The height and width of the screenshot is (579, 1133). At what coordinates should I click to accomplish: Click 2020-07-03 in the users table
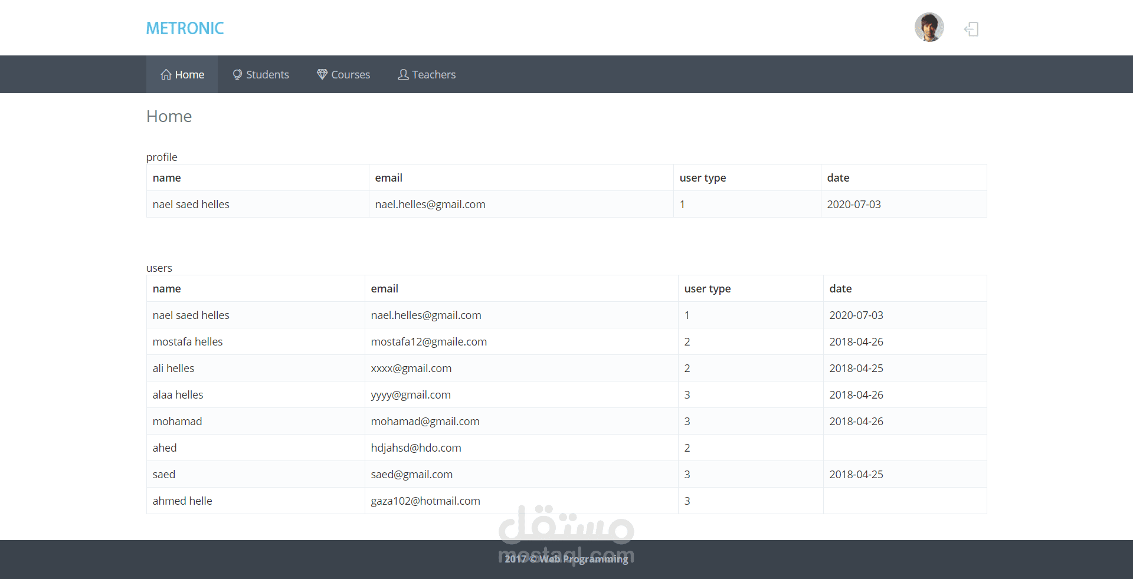click(856, 315)
